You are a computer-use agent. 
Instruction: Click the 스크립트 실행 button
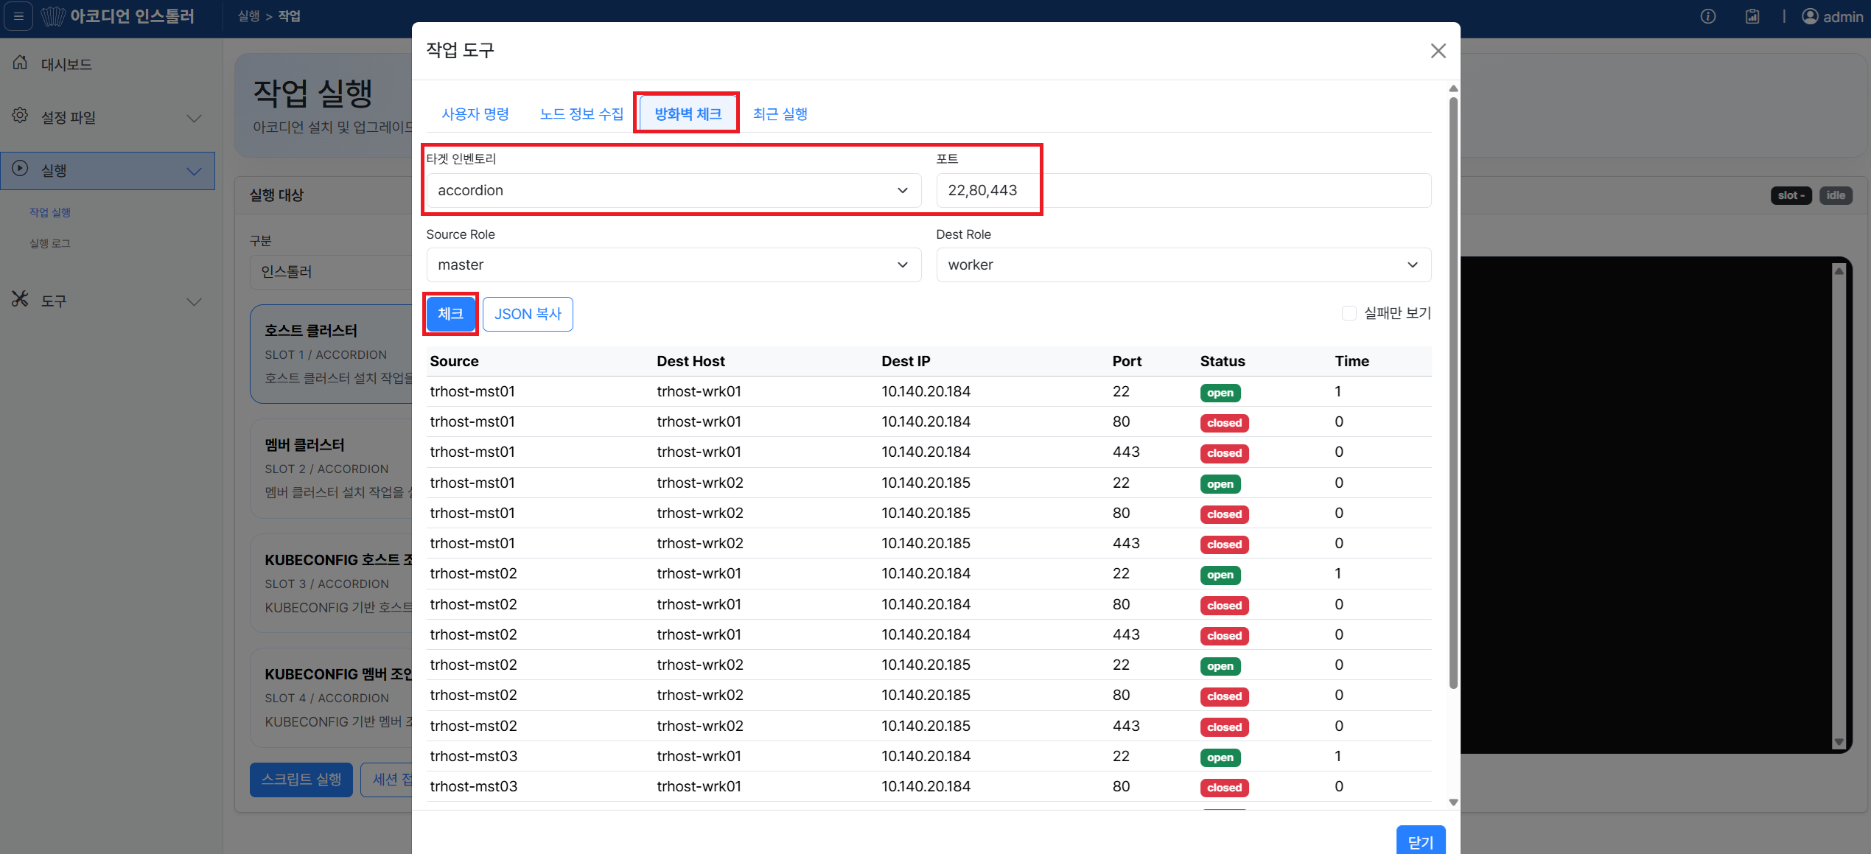(301, 780)
